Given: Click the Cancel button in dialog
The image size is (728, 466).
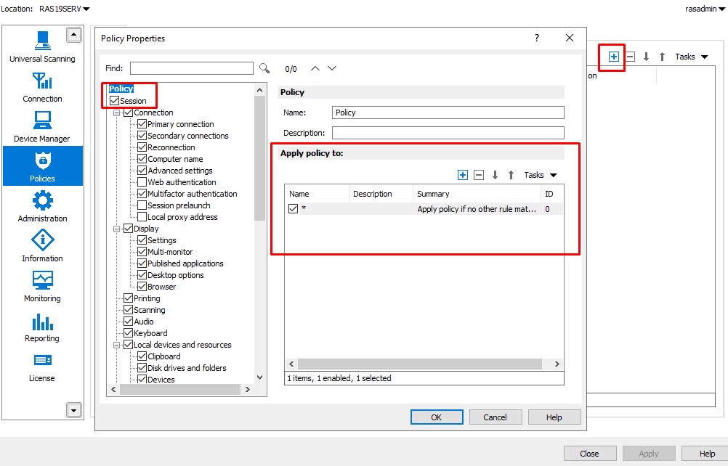Looking at the screenshot, I should [x=495, y=417].
